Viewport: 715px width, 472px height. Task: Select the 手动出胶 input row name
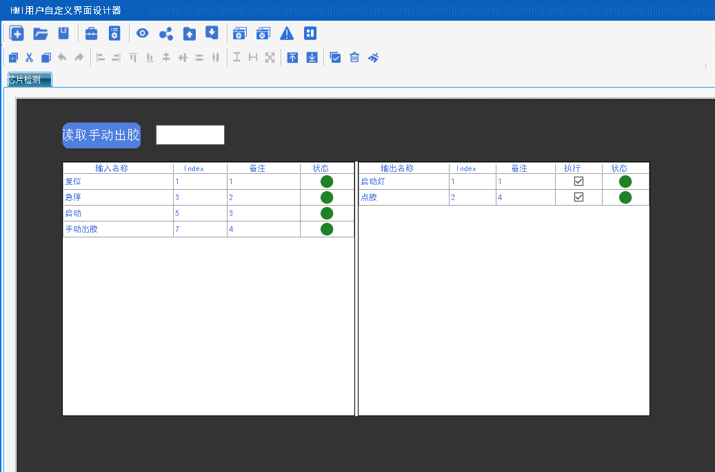pyautogui.click(x=81, y=229)
